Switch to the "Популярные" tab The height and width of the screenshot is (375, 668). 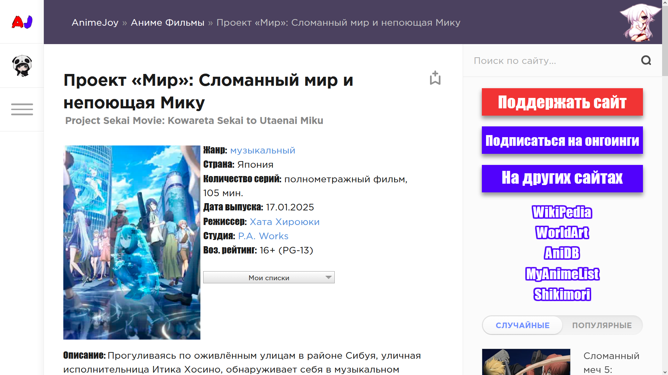(x=602, y=325)
